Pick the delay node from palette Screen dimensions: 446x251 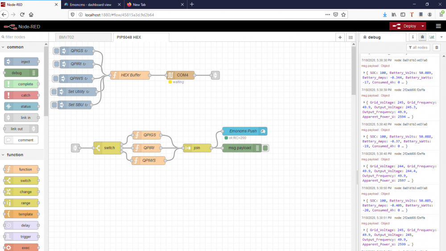tap(21, 226)
